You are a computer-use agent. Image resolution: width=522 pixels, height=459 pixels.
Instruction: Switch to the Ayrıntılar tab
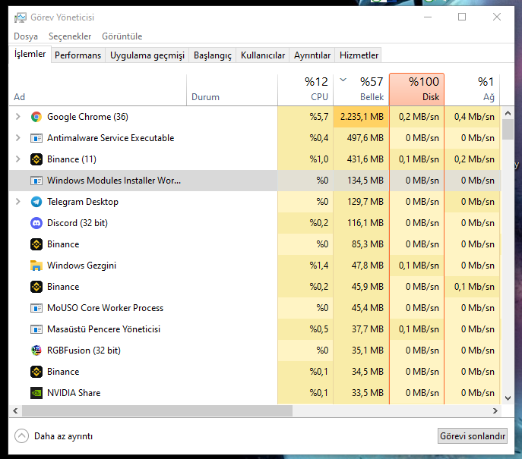click(312, 55)
